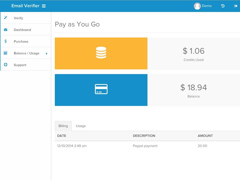The height and width of the screenshot is (180, 240).
Task: Click the Demo user avatar
Action: point(197,6)
